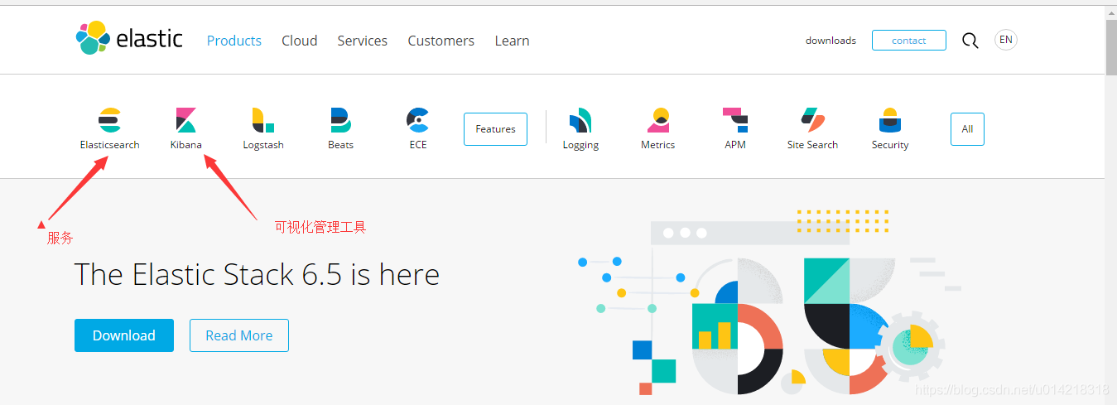
Task: Click the contact button
Action: click(x=909, y=41)
